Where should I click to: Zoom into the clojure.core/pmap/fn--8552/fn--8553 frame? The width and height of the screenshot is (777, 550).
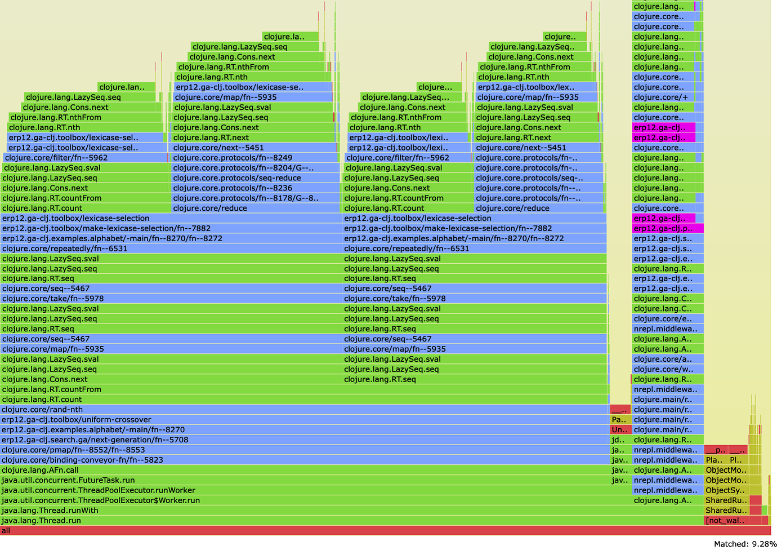click(x=304, y=450)
